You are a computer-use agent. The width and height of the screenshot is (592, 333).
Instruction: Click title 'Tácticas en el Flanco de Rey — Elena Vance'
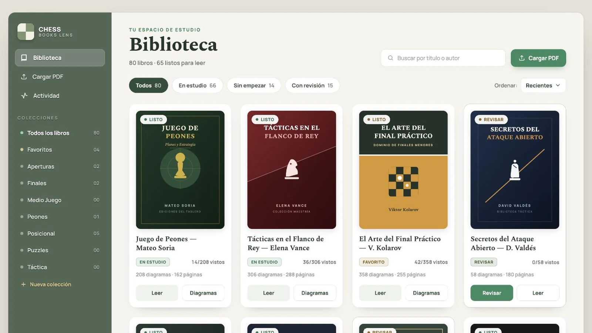pos(286,243)
